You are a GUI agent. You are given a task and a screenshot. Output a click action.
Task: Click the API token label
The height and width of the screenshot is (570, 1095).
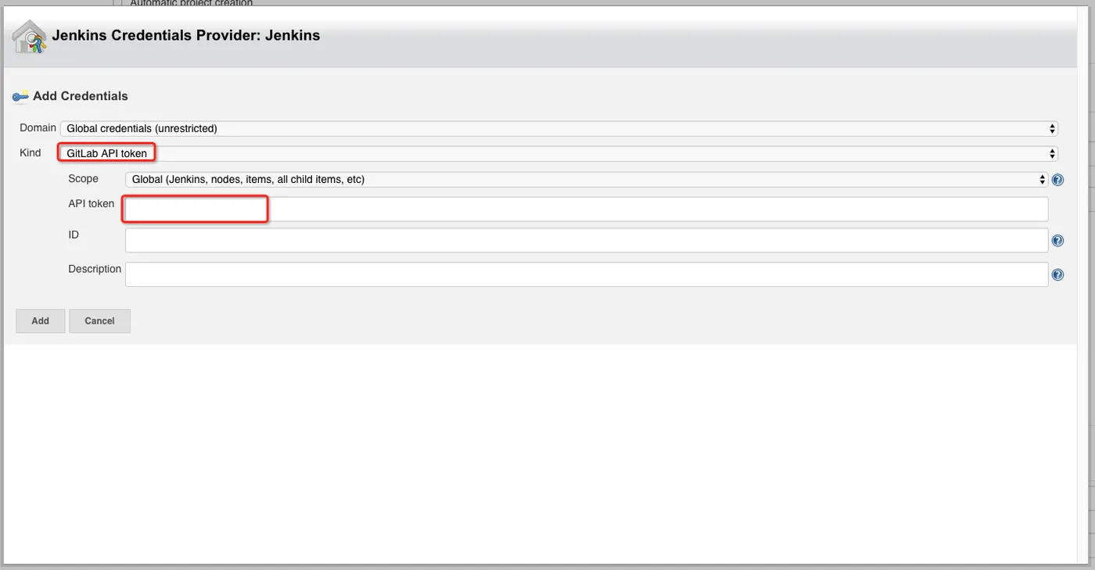(92, 203)
